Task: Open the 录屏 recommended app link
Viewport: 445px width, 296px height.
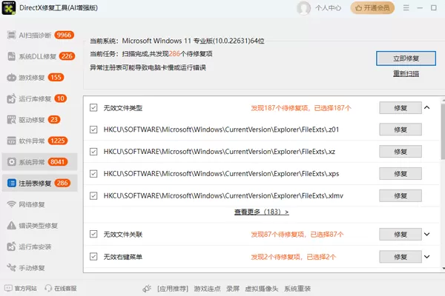Action: (x=233, y=289)
